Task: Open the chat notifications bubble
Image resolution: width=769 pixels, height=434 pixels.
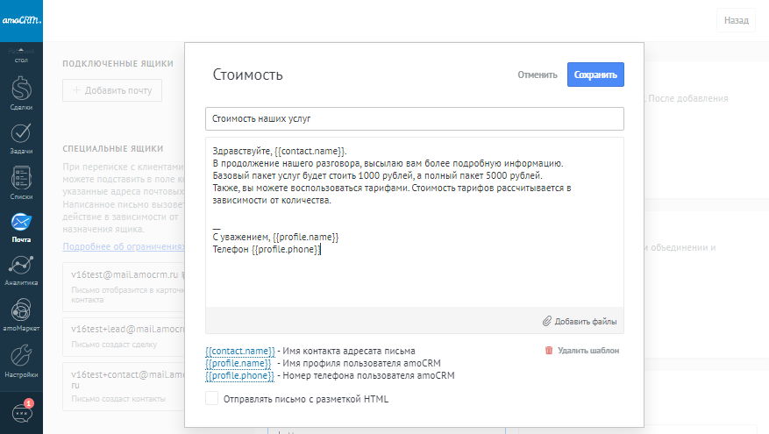Action: (x=22, y=411)
